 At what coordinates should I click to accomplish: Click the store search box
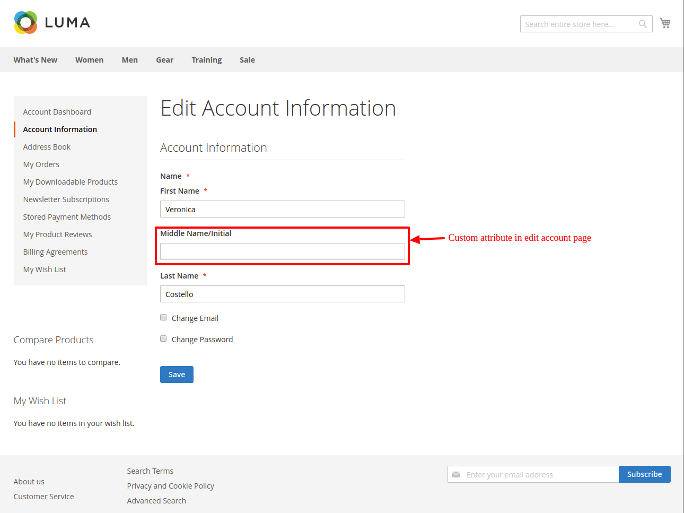578,24
